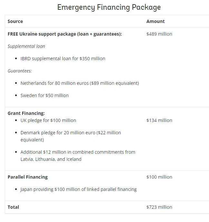Click the Guarantees italic label

tap(20, 71)
